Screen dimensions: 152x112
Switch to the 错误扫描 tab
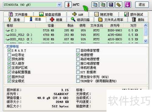[x=80, y=19]
